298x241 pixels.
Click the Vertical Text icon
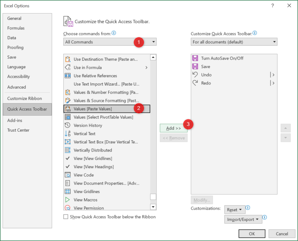click(68, 134)
